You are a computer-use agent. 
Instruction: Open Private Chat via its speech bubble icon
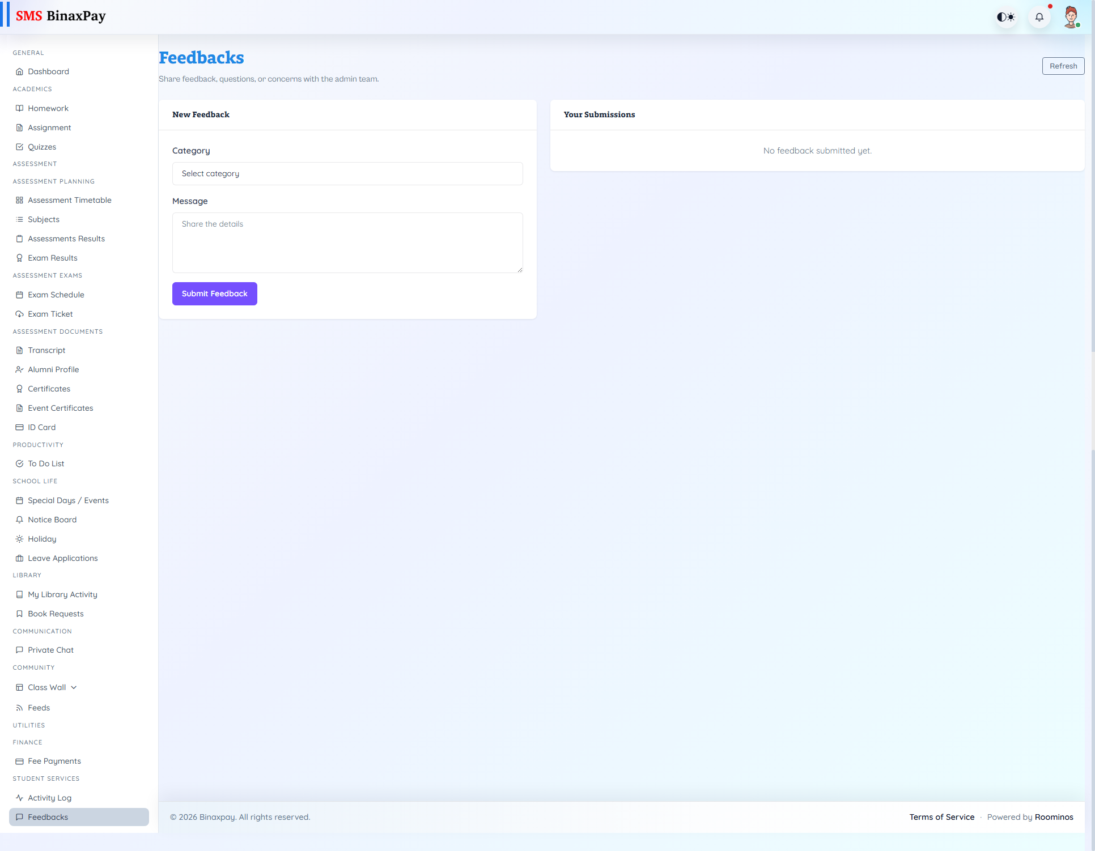tap(19, 649)
